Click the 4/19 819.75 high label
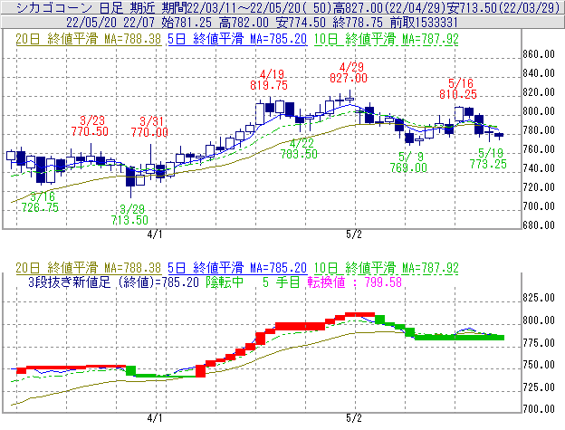 coord(269,80)
